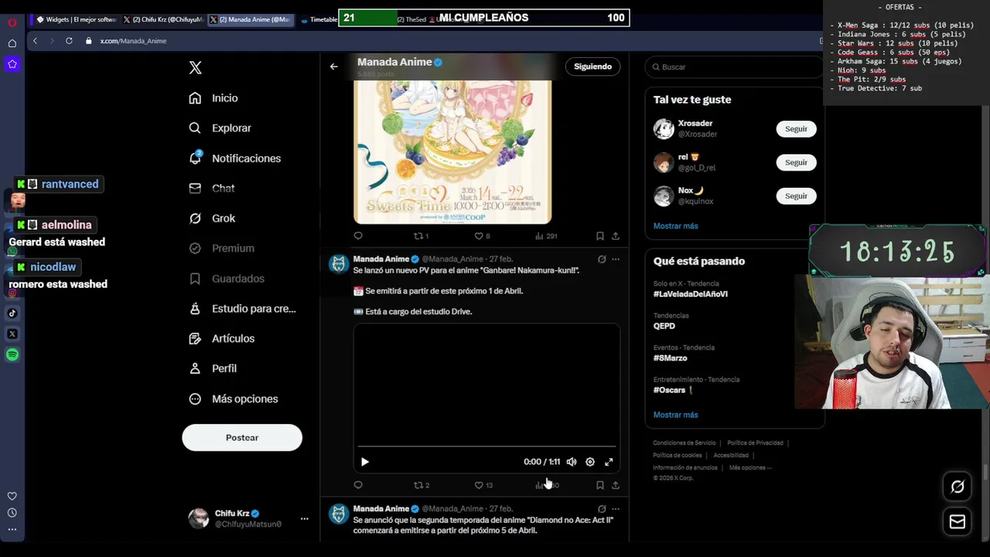990x557 pixels.
Task: Open Grok in X sidebar
Action: tap(213, 219)
